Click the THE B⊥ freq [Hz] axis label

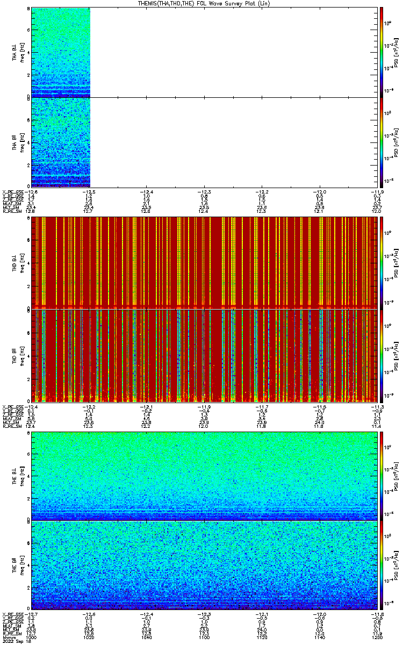(19, 476)
